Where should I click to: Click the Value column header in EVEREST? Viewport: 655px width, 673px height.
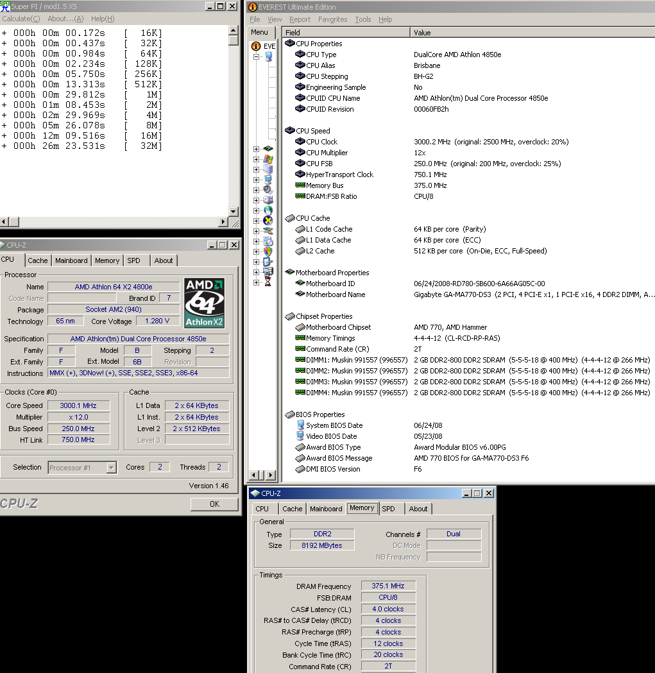coord(532,33)
